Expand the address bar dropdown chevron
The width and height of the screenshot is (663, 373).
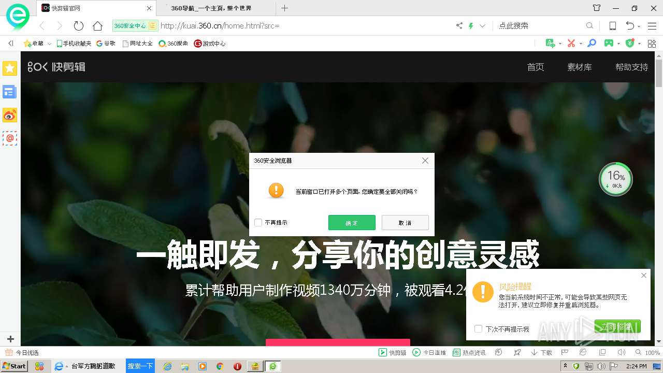482,25
